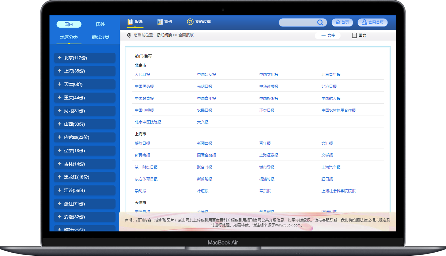Expand 吉林(14份) region list

pyautogui.click(x=85, y=164)
